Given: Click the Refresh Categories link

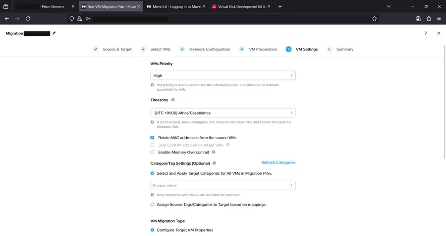Looking at the screenshot, I should pyautogui.click(x=278, y=162).
